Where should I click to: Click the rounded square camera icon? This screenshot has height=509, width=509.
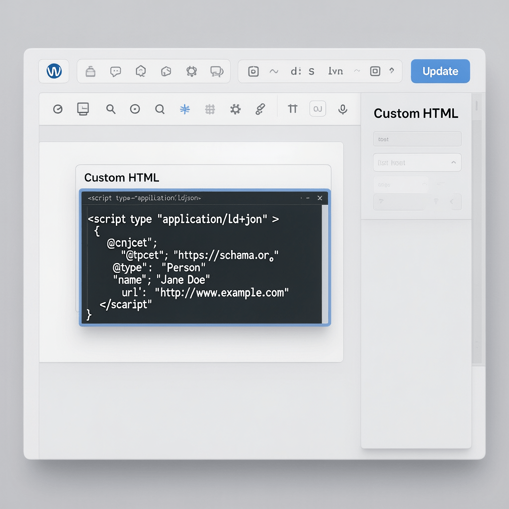pyautogui.click(x=253, y=71)
